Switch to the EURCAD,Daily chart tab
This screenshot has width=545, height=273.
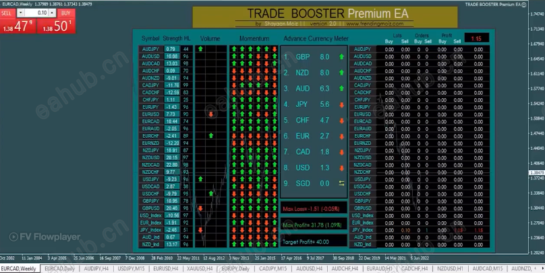(59, 268)
